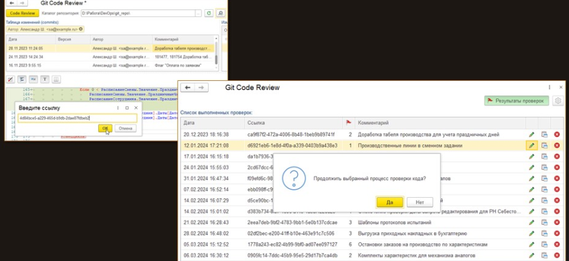This screenshot has width=569, height=261.
Task: Sort commits table by Дата column header
Action: 13,39
